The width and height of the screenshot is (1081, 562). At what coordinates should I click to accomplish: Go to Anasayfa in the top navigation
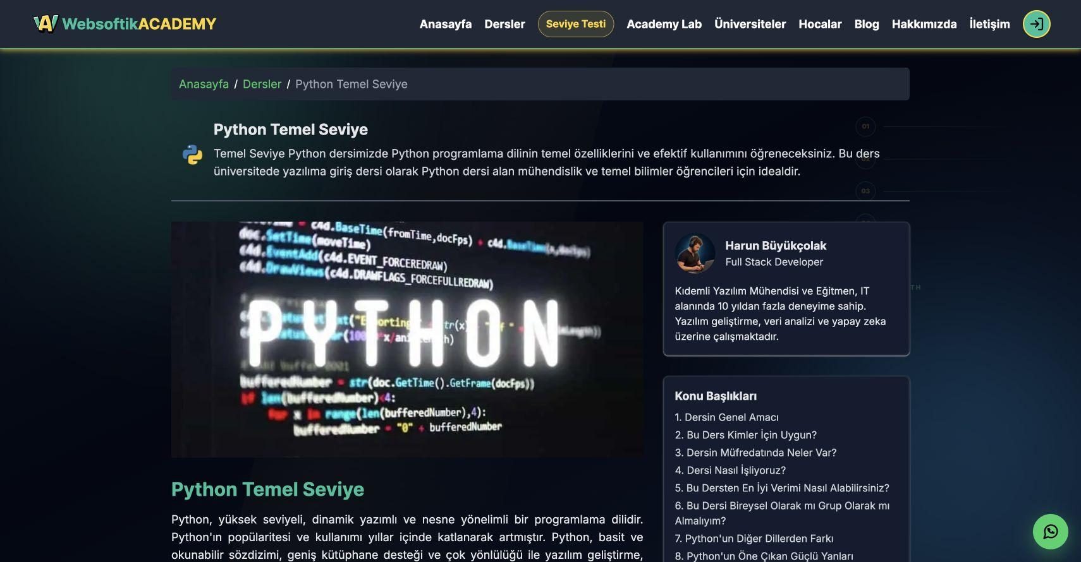pyautogui.click(x=446, y=24)
